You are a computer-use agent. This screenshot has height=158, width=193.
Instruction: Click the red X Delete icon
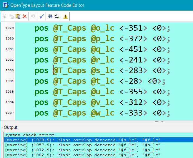pyautogui.click(x=25, y=16)
